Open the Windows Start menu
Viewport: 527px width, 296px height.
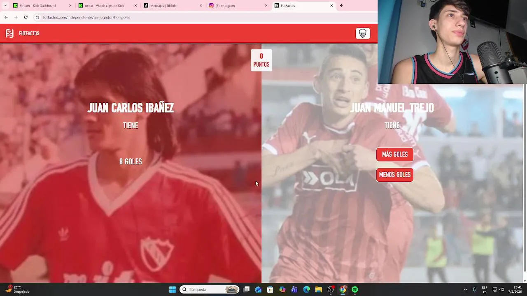173,289
